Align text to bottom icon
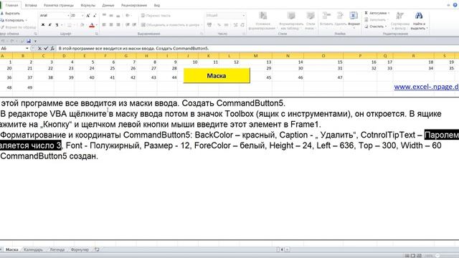The width and height of the screenshot is (459, 258). [x=118, y=16]
